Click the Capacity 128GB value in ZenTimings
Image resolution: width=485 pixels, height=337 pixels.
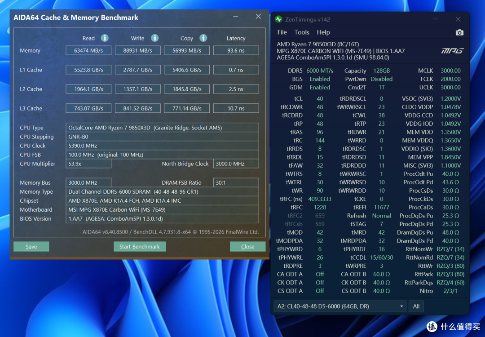(x=381, y=71)
